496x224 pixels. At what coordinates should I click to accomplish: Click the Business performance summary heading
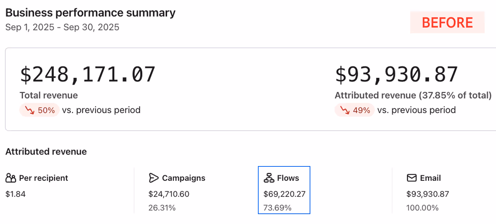tap(90, 12)
